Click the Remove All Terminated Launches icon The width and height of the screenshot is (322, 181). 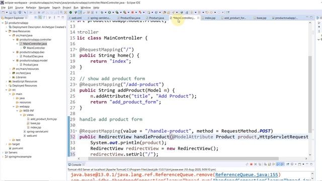pyautogui.click(x=260, y=164)
